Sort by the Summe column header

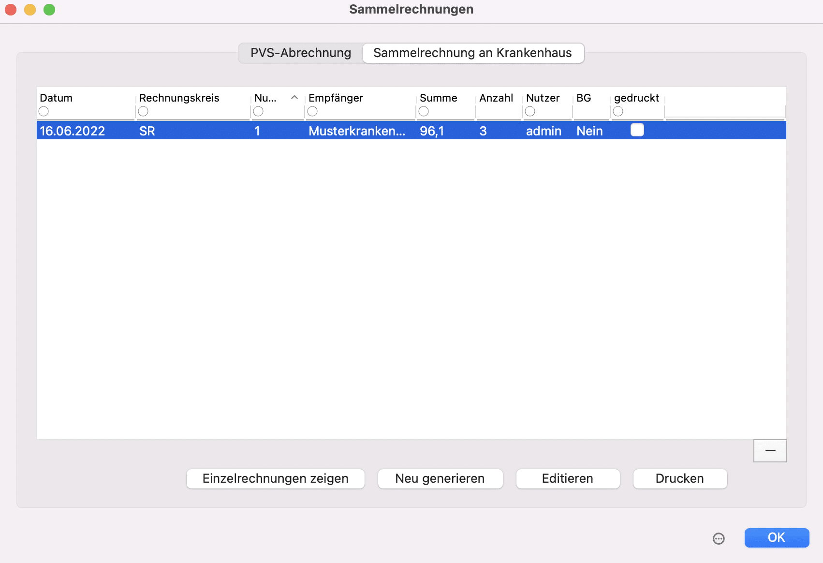click(439, 98)
